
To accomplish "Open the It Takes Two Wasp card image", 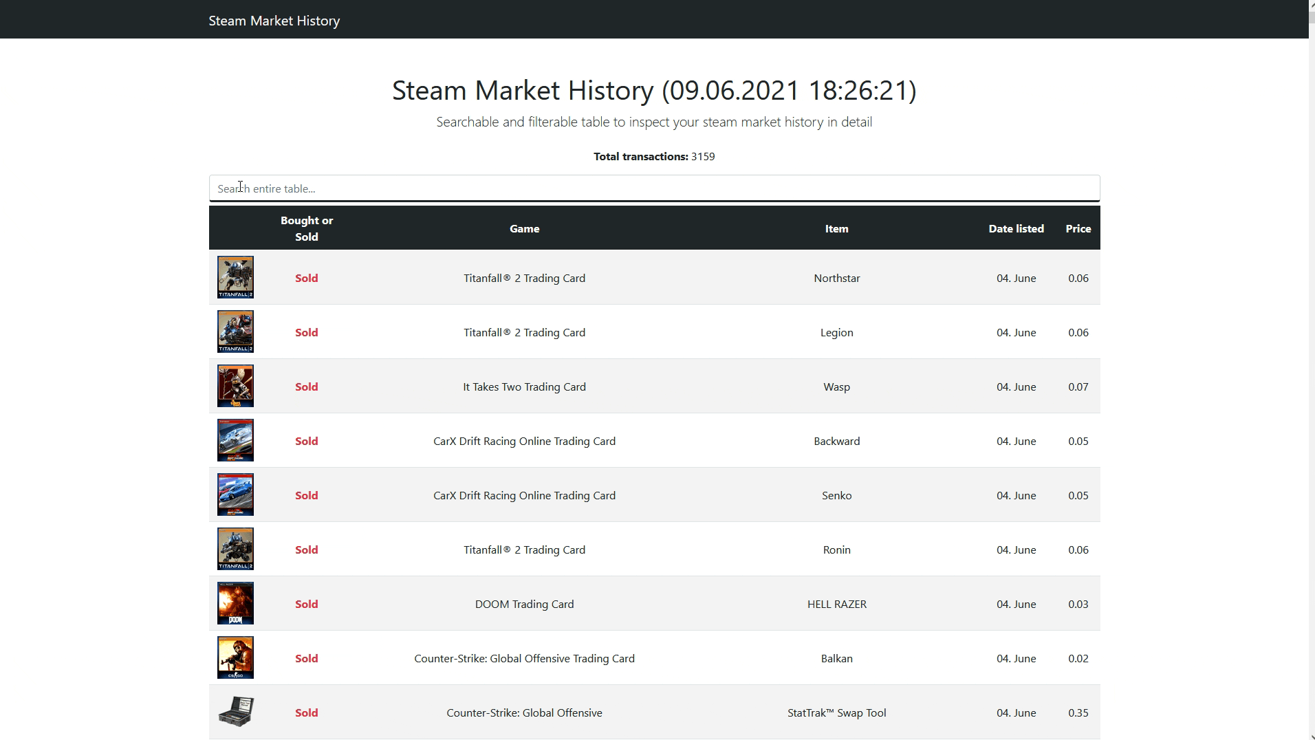I will [235, 386].
